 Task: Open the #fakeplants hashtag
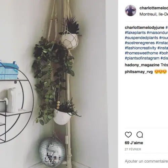[x=135, y=33]
